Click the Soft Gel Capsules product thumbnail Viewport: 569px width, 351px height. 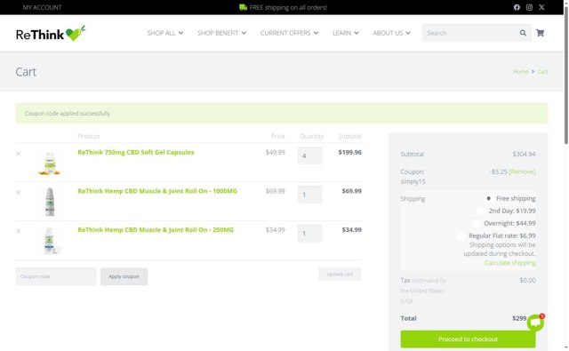pyautogui.click(x=50, y=163)
